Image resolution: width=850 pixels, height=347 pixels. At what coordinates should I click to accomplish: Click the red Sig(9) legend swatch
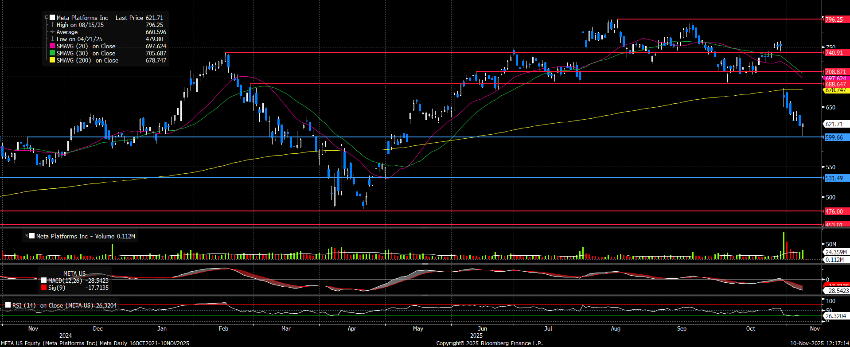(x=44, y=288)
